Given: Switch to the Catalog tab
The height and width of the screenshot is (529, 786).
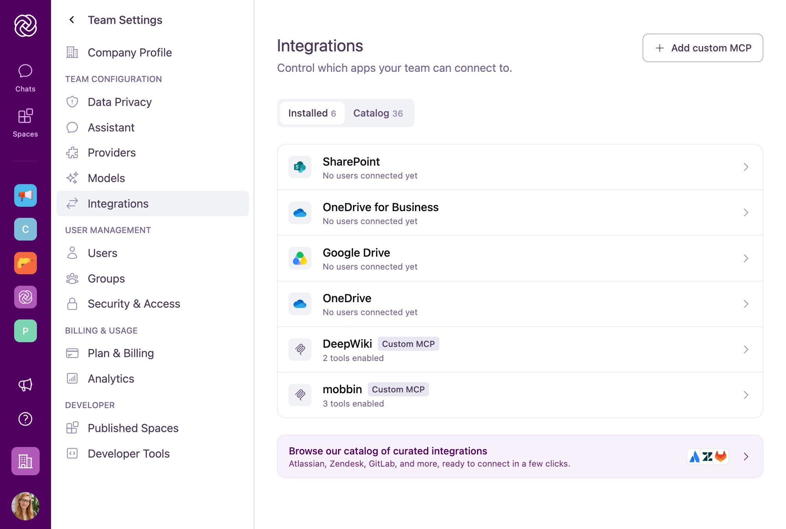Looking at the screenshot, I should coord(378,113).
